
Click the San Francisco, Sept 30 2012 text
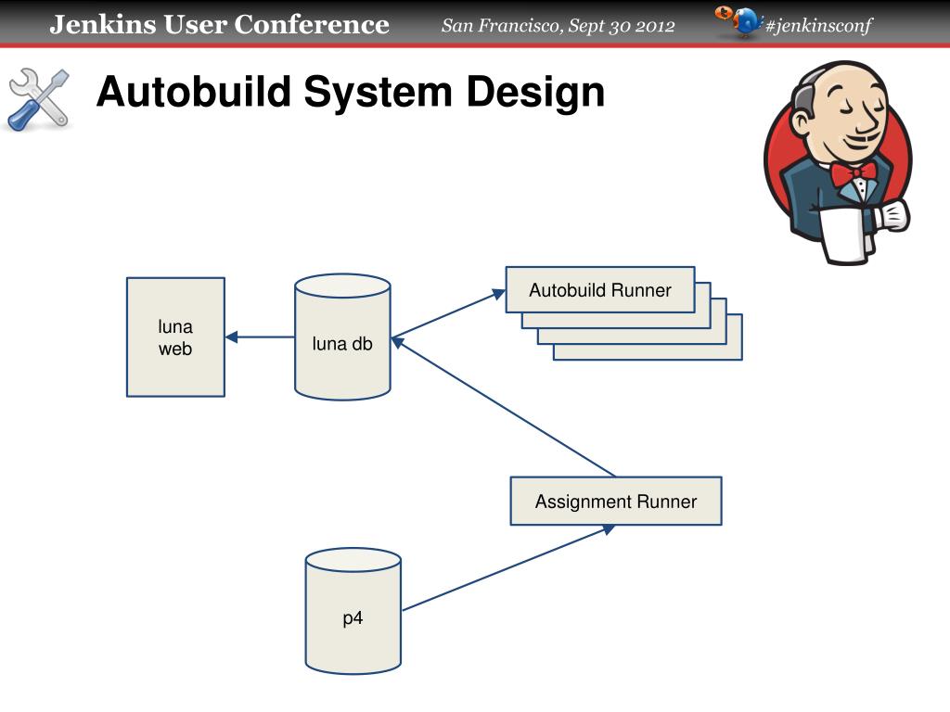pyautogui.click(x=558, y=25)
